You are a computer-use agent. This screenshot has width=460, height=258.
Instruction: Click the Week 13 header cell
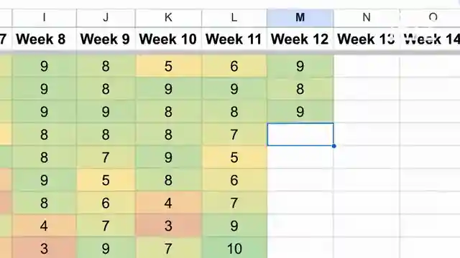(x=367, y=39)
